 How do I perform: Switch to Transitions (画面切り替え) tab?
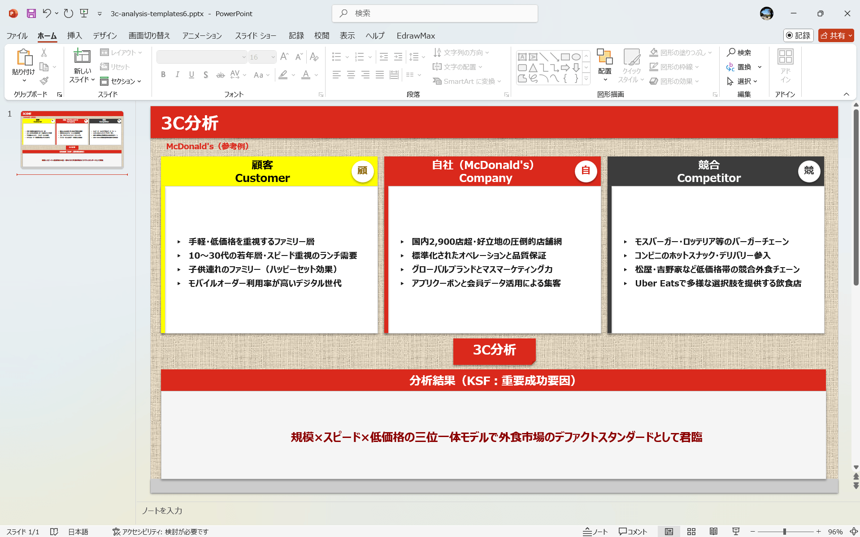(149, 35)
